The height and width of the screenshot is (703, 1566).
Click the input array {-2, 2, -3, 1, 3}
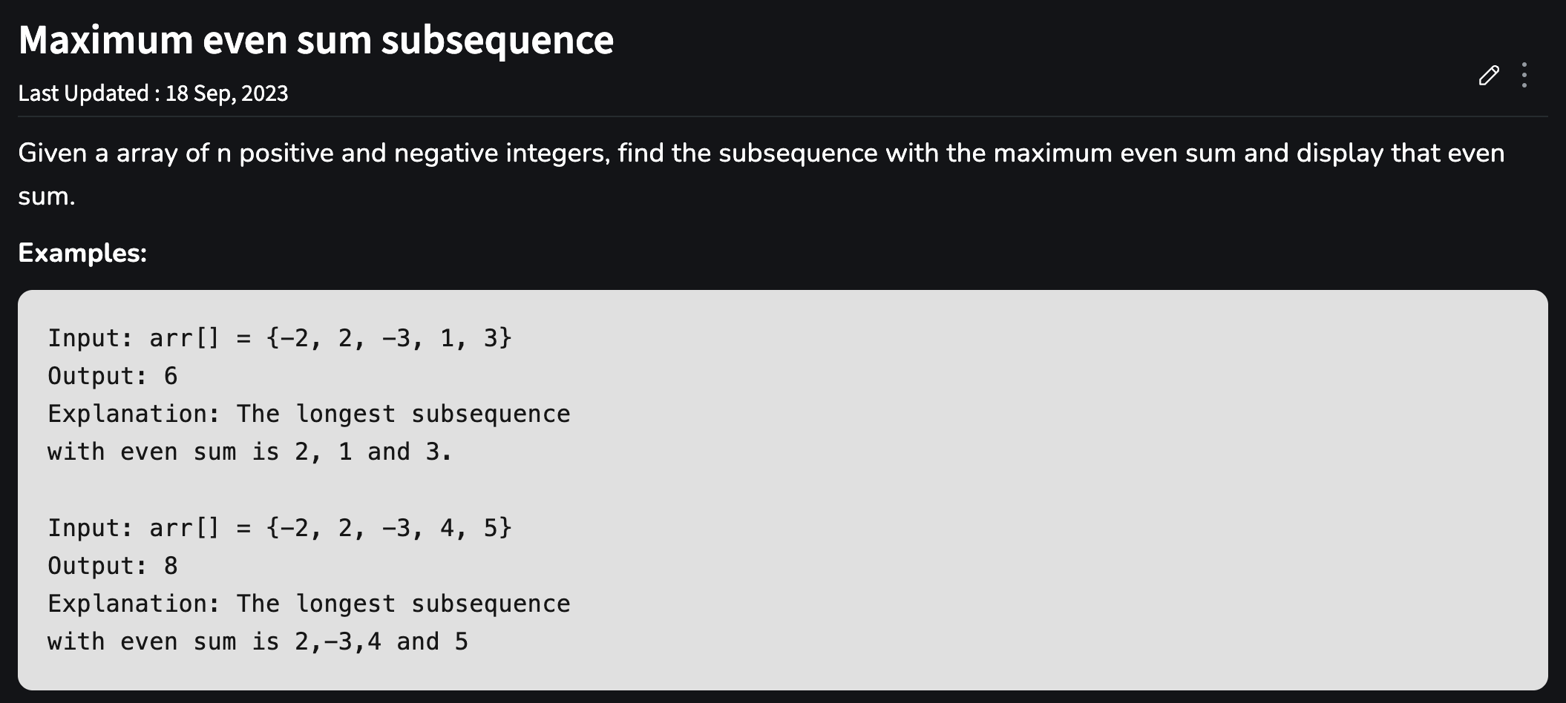389,338
